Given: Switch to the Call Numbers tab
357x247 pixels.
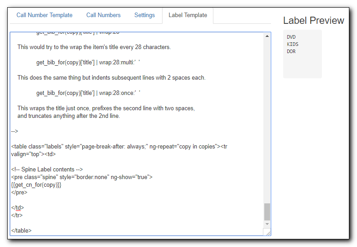Looking at the screenshot, I should (x=104, y=15).
